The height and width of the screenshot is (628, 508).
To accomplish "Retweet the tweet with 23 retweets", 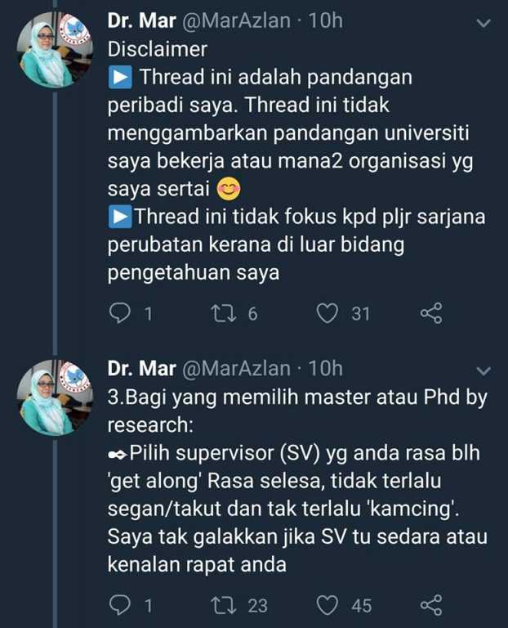I will (x=224, y=605).
